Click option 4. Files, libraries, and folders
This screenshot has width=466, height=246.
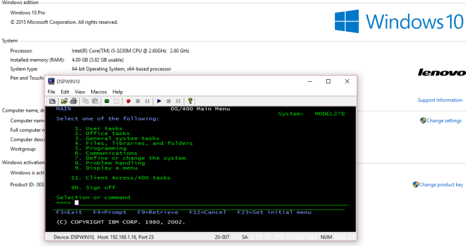pyautogui.click(x=133, y=143)
